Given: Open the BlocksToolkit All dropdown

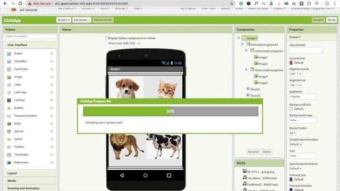Looking at the screenshot, I should [293, 133].
